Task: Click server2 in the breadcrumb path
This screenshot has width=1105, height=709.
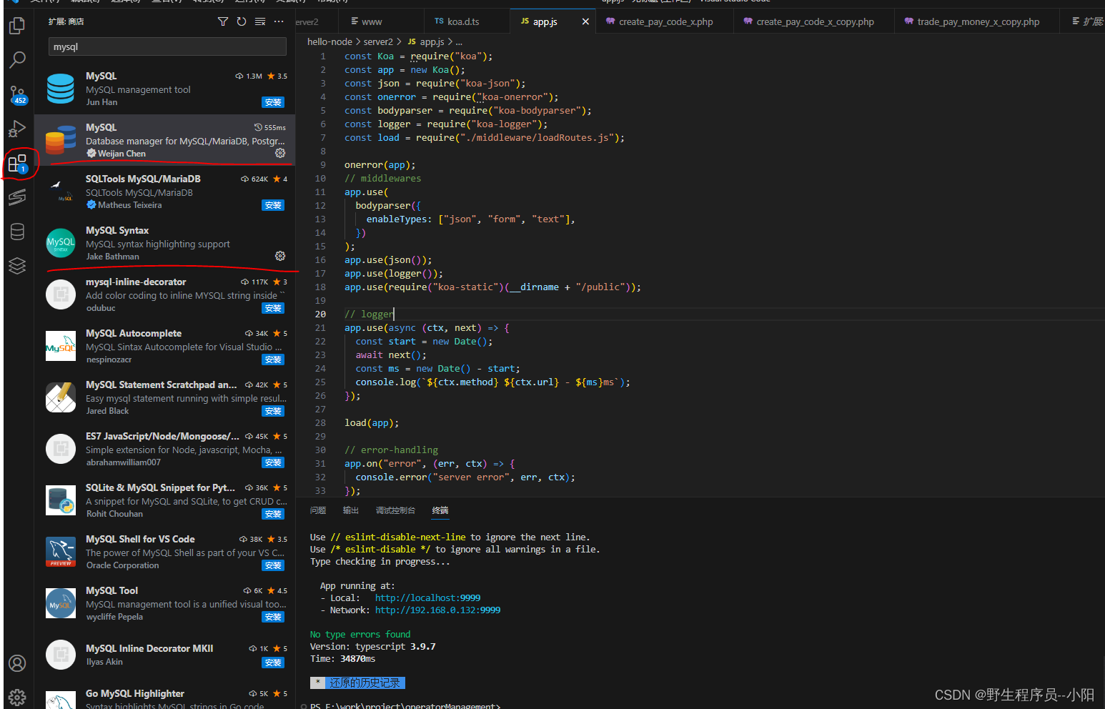Action: coord(378,41)
